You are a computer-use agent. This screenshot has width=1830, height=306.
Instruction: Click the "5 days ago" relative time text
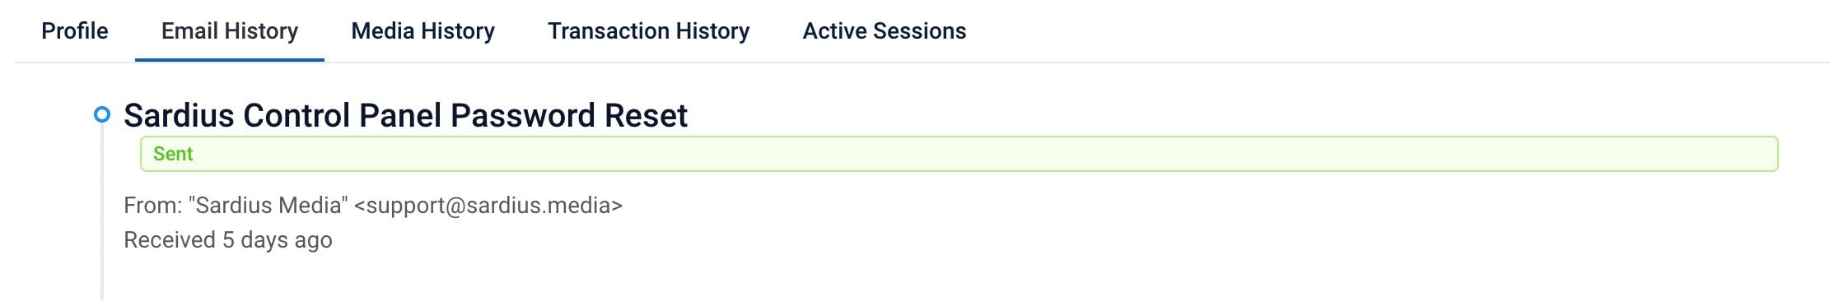tap(278, 240)
